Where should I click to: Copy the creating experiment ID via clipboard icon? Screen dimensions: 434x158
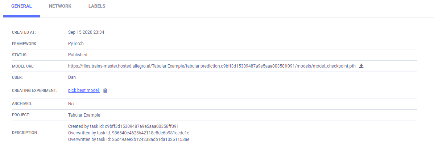pyautogui.click(x=105, y=90)
